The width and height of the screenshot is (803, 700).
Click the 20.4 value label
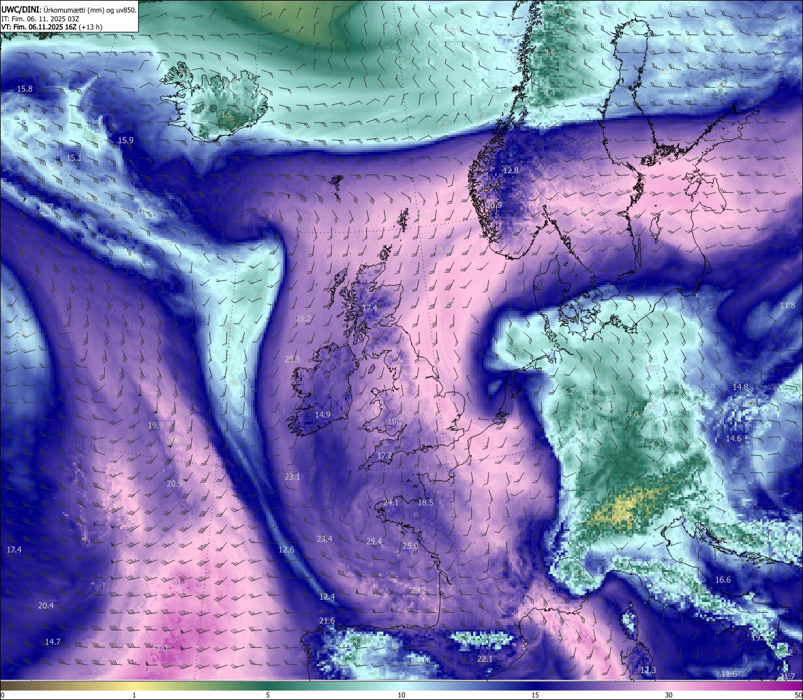coord(46,606)
